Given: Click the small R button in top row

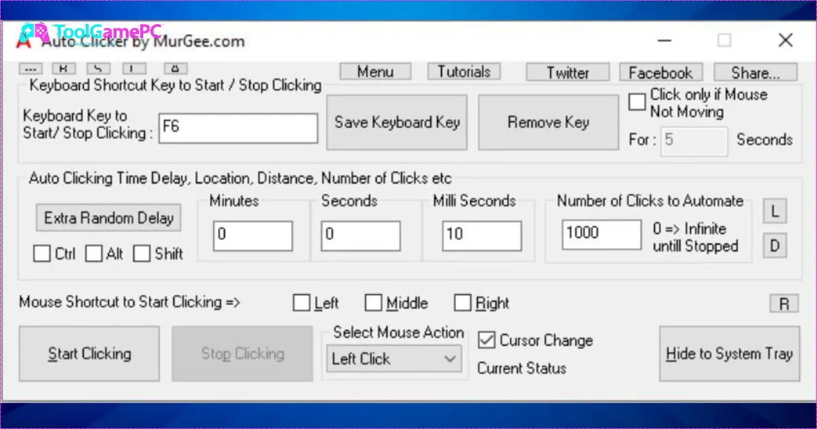Looking at the screenshot, I should click(x=63, y=68).
